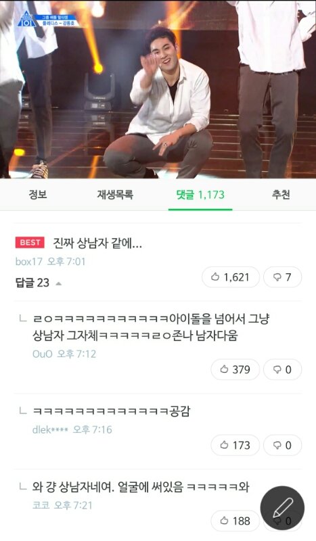Tap the Produce 101 logo on video
The width and height of the screenshot is (316, 541).
tap(26, 19)
